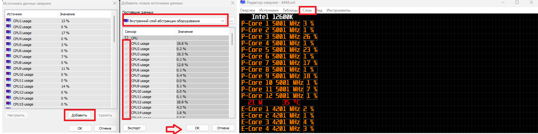
Task: Click the Источник column header
Action: click(31, 14)
